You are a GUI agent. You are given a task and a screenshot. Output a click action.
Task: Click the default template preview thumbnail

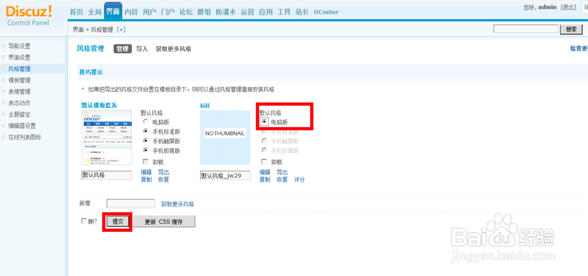click(x=107, y=137)
